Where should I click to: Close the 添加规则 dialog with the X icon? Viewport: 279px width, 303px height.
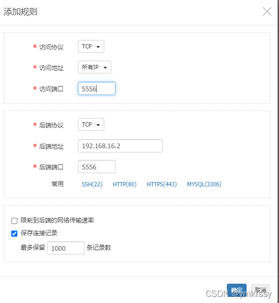(x=267, y=12)
